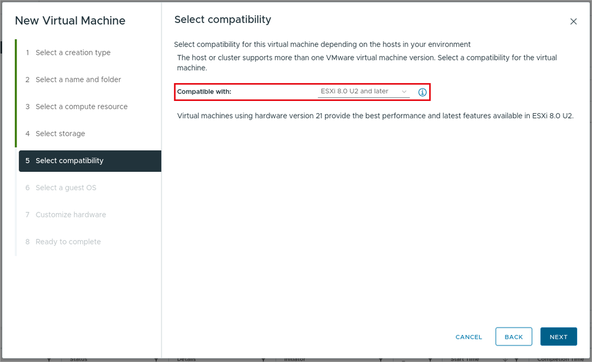The width and height of the screenshot is (592, 362).
Task: Cancel the virtual machine creation
Action: coord(469,337)
